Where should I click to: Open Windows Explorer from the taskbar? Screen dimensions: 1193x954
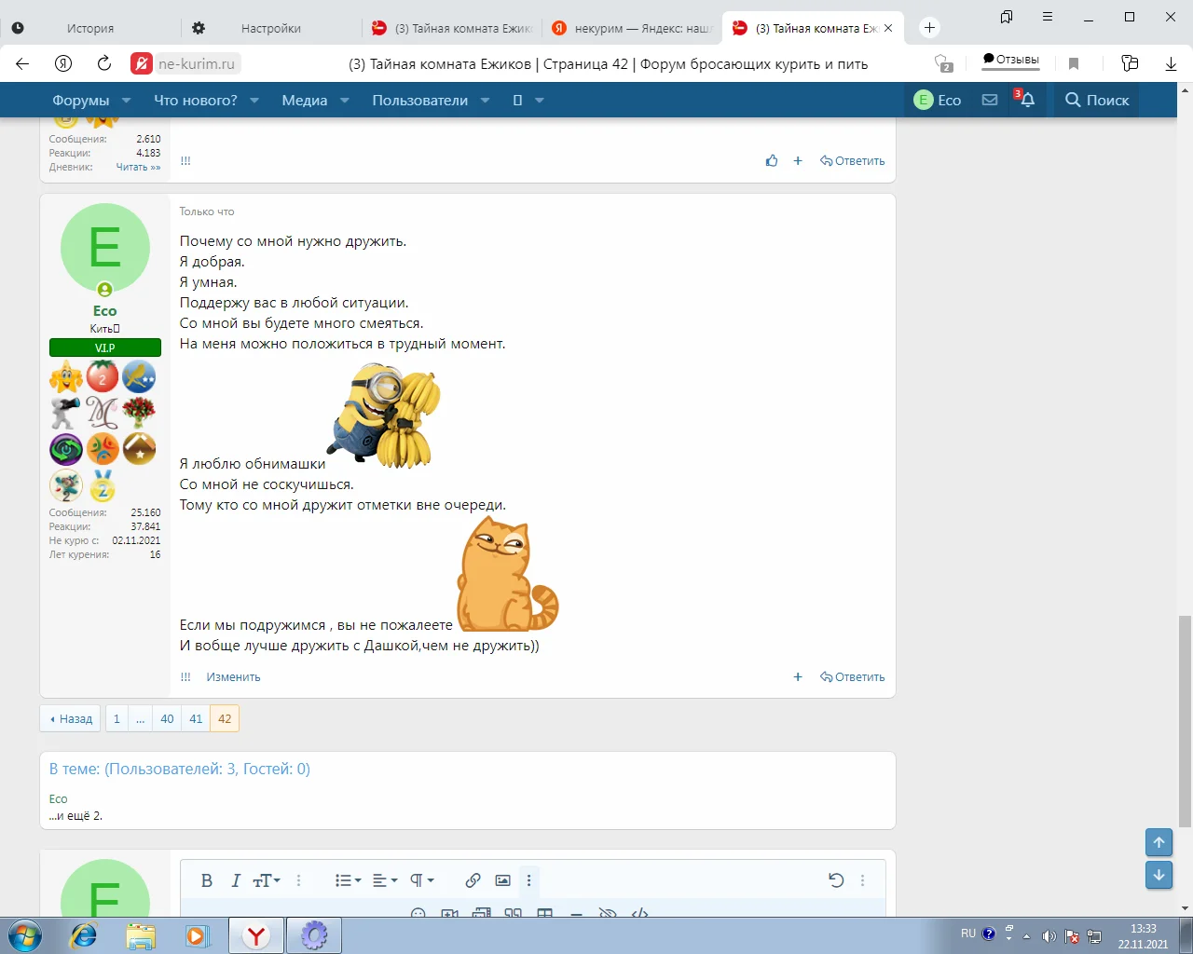pyautogui.click(x=141, y=935)
